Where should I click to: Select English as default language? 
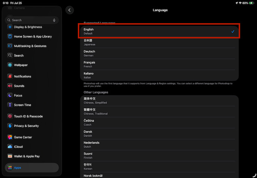coord(159,31)
